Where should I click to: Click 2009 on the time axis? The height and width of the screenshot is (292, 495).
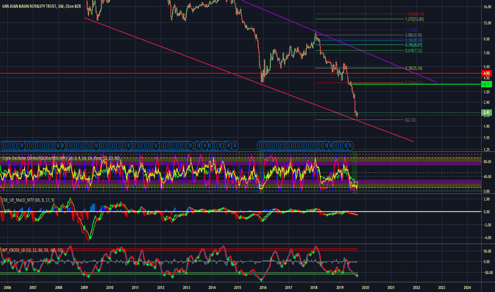pos(84,288)
